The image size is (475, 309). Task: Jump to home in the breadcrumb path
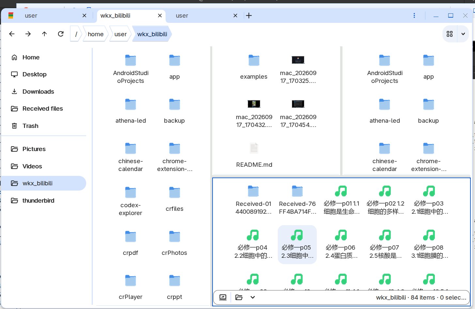96,34
